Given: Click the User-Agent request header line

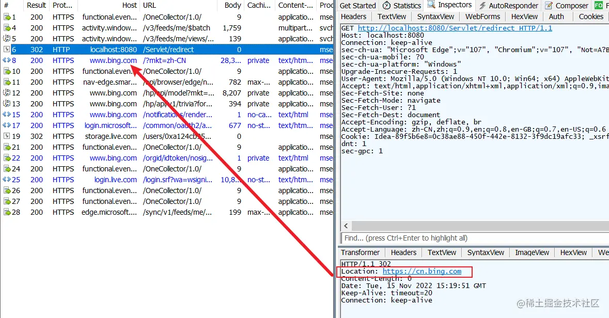Looking at the screenshot, I should coord(475,79).
